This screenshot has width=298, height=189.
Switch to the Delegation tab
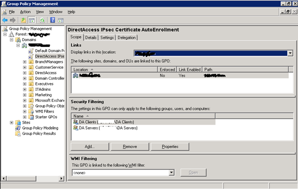click(x=127, y=38)
